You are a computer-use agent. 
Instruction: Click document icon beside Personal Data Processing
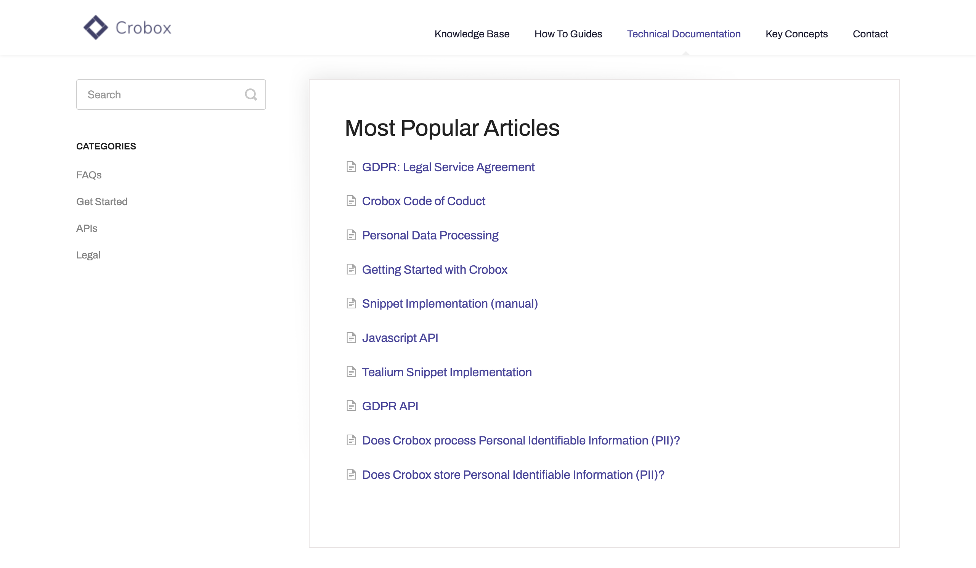[351, 236]
